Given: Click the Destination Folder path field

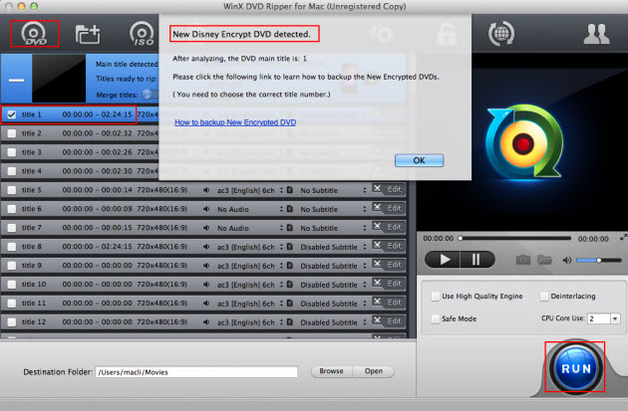Looking at the screenshot, I should pos(196,372).
